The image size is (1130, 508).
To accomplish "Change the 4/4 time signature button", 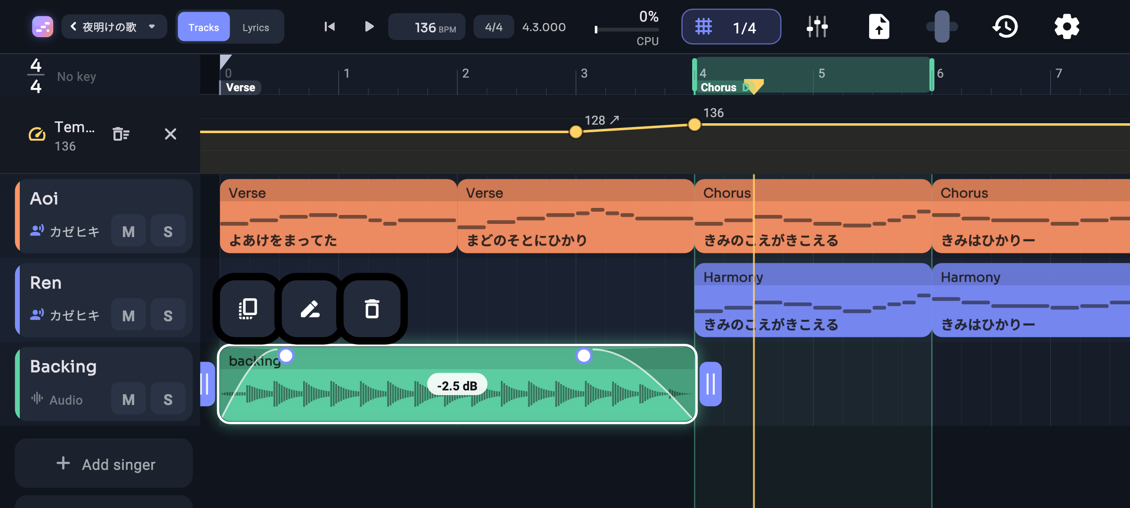I will [493, 27].
